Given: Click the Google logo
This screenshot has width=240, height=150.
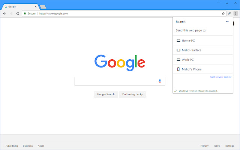Looking at the screenshot, I should point(120,63).
